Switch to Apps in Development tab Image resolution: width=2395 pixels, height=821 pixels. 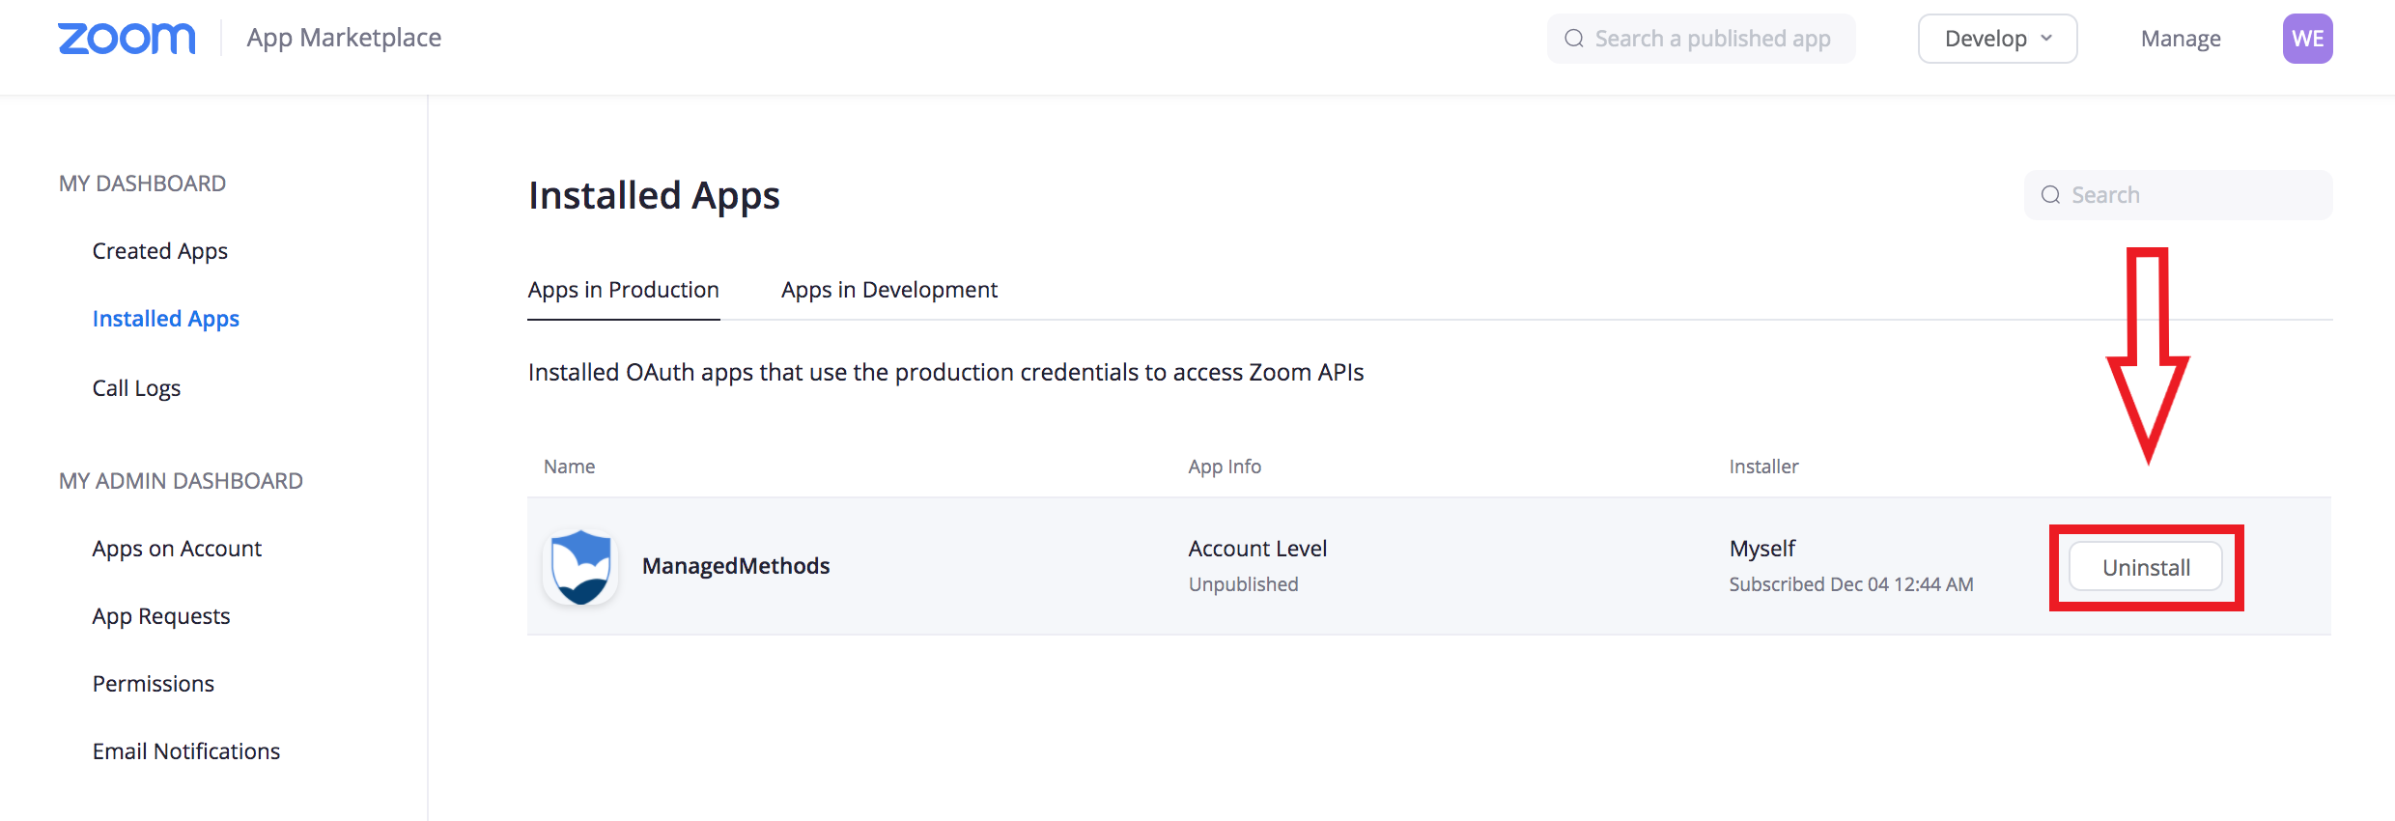pos(888,290)
